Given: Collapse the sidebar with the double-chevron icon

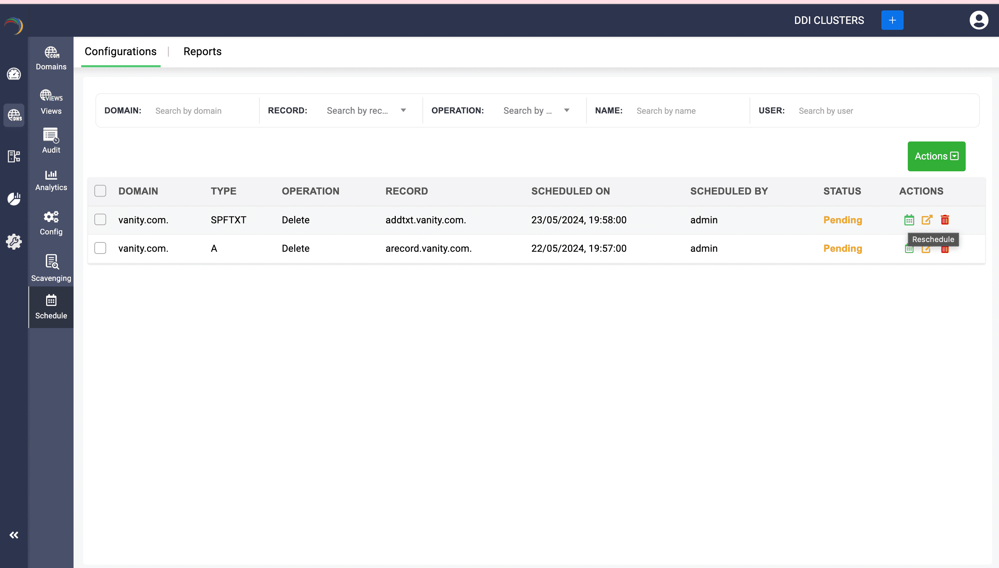Looking at the screenshot, I should point(14,535).
